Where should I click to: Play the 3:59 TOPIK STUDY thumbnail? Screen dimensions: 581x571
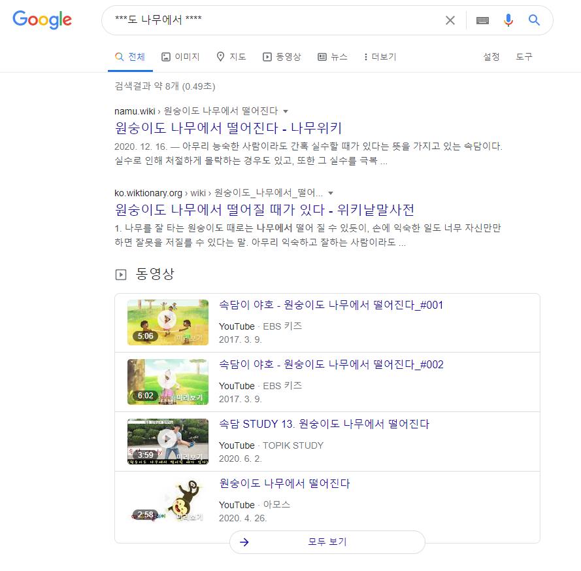pos(168,441)
